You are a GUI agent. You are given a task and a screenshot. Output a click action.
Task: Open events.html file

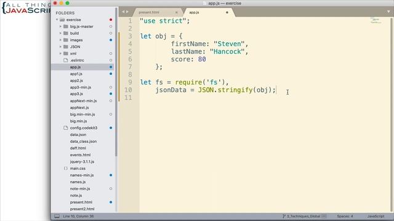[80, 155]
